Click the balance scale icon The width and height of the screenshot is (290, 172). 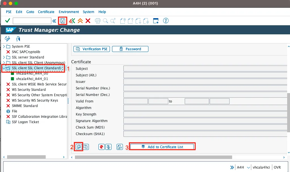(108, 147)
